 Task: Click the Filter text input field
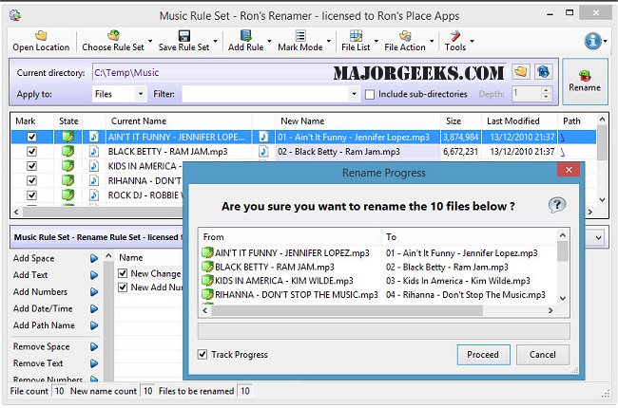point(265,94)
